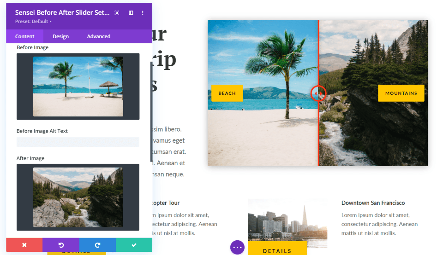The image size is (443, 255).
Task: Save changes with the green checkmark
Action: [x=134, y=245]
